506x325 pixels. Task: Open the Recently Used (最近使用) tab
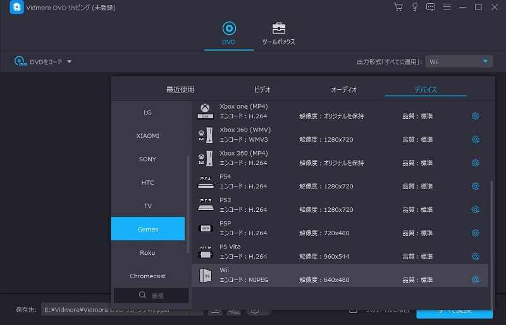click(180, 90)
